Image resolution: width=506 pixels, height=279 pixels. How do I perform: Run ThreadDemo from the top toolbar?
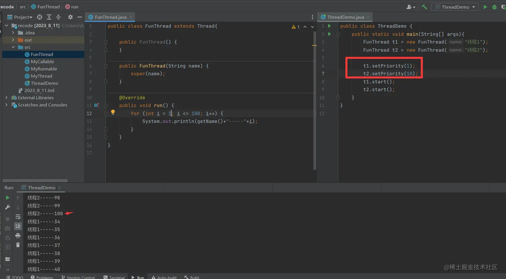(x=485, y=7)
